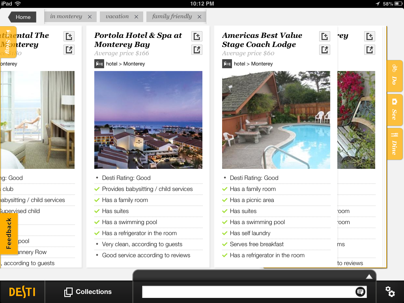Tap 'Very clean, according to guests'

coord(142,244)
